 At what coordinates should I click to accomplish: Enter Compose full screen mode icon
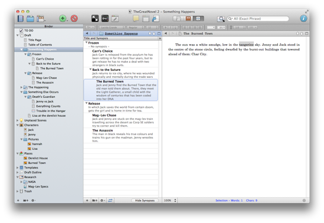[95, 19]
